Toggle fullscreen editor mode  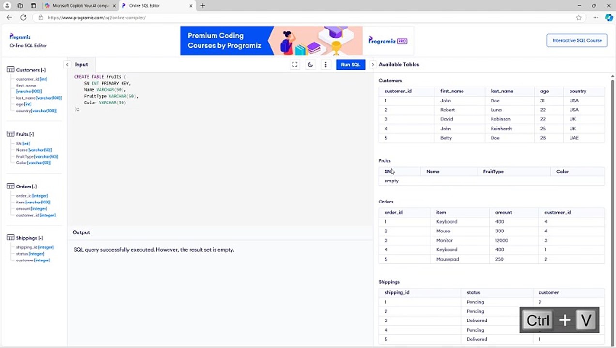(x=294, y=64)
